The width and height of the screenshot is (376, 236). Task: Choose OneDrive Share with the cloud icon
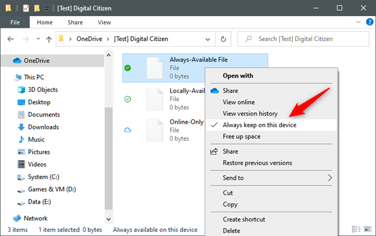click(272, 91)
